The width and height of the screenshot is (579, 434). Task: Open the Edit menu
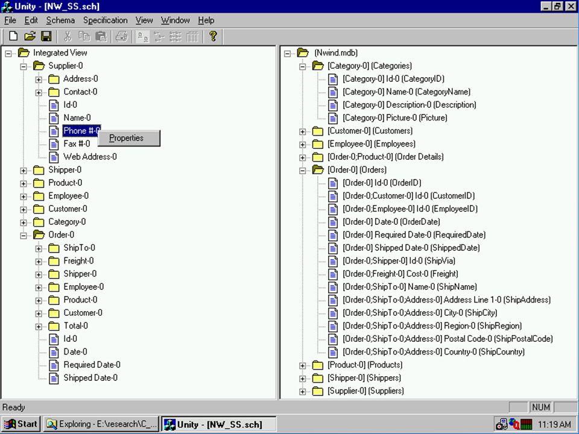click(31, 20)
